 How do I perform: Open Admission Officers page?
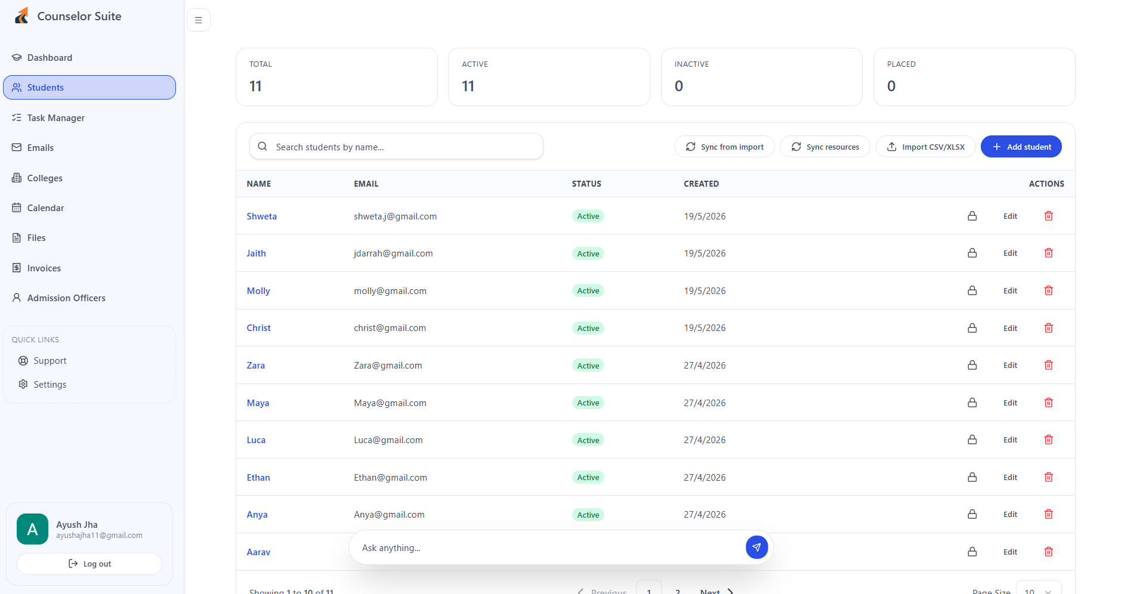[x=89, y=298]
